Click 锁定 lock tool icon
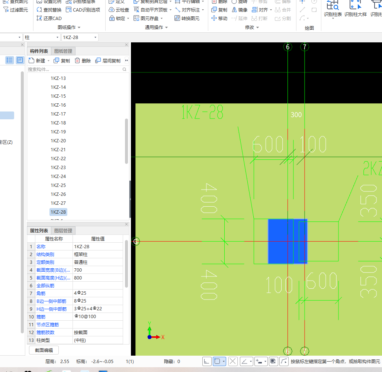 pyautogui.click(x=112, y=18)
